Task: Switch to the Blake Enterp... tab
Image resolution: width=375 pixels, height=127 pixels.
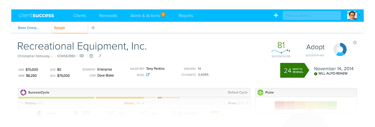Action: coord(28,28)
